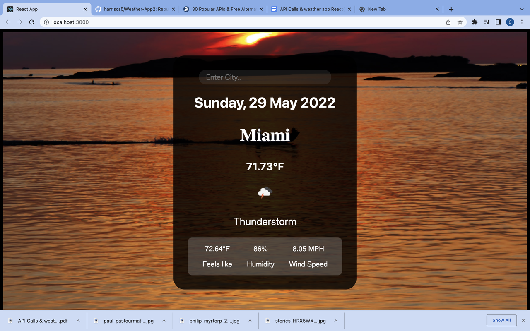
Task: Open the side panel icon
Action: pyautogui.click(x=498, y=22)
